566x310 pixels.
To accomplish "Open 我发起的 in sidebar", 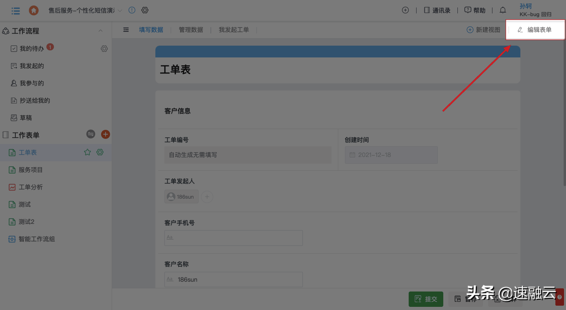I will click(32, 66).
